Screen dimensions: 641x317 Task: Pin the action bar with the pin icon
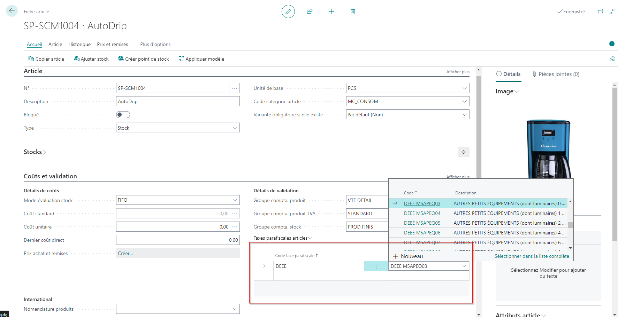tap(612, 59)
